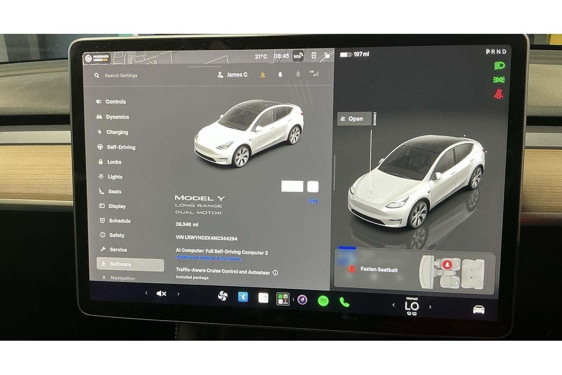This screenshot has height=375, width=562.
Task: Open the Phone app
Action: pyautogui.click(x=344, y=302)
